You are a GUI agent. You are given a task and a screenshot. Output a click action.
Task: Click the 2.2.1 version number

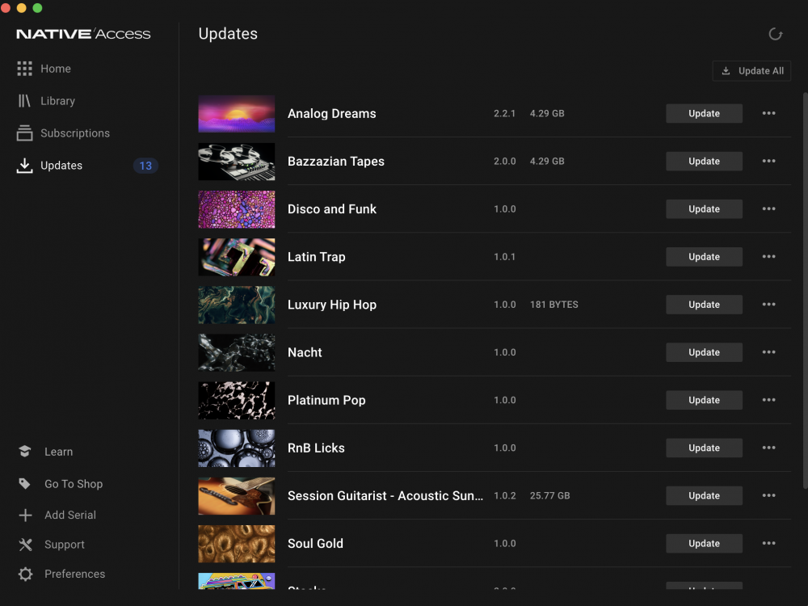point(504,113)
